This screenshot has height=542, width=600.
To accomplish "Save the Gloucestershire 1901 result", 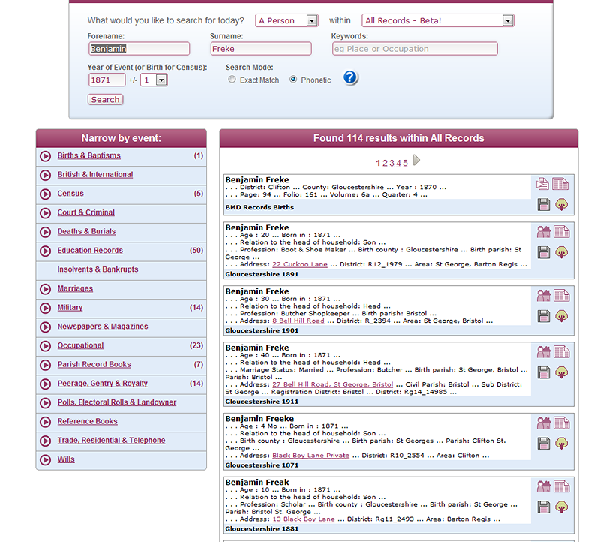I will pos(543,316).
